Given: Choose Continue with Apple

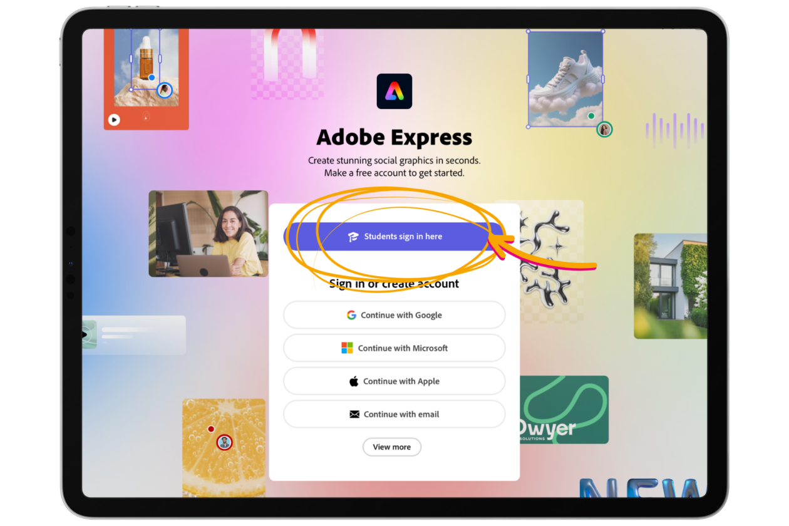Looking at the screenshot, I should (394, 381).
